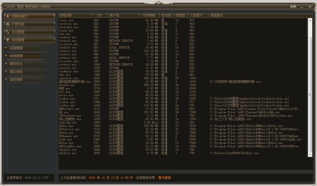Click the scrollbar down arrow
This screenshot has height=186, width=317.
click(310, 155)
